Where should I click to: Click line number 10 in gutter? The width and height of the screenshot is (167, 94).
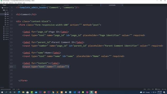11,21
